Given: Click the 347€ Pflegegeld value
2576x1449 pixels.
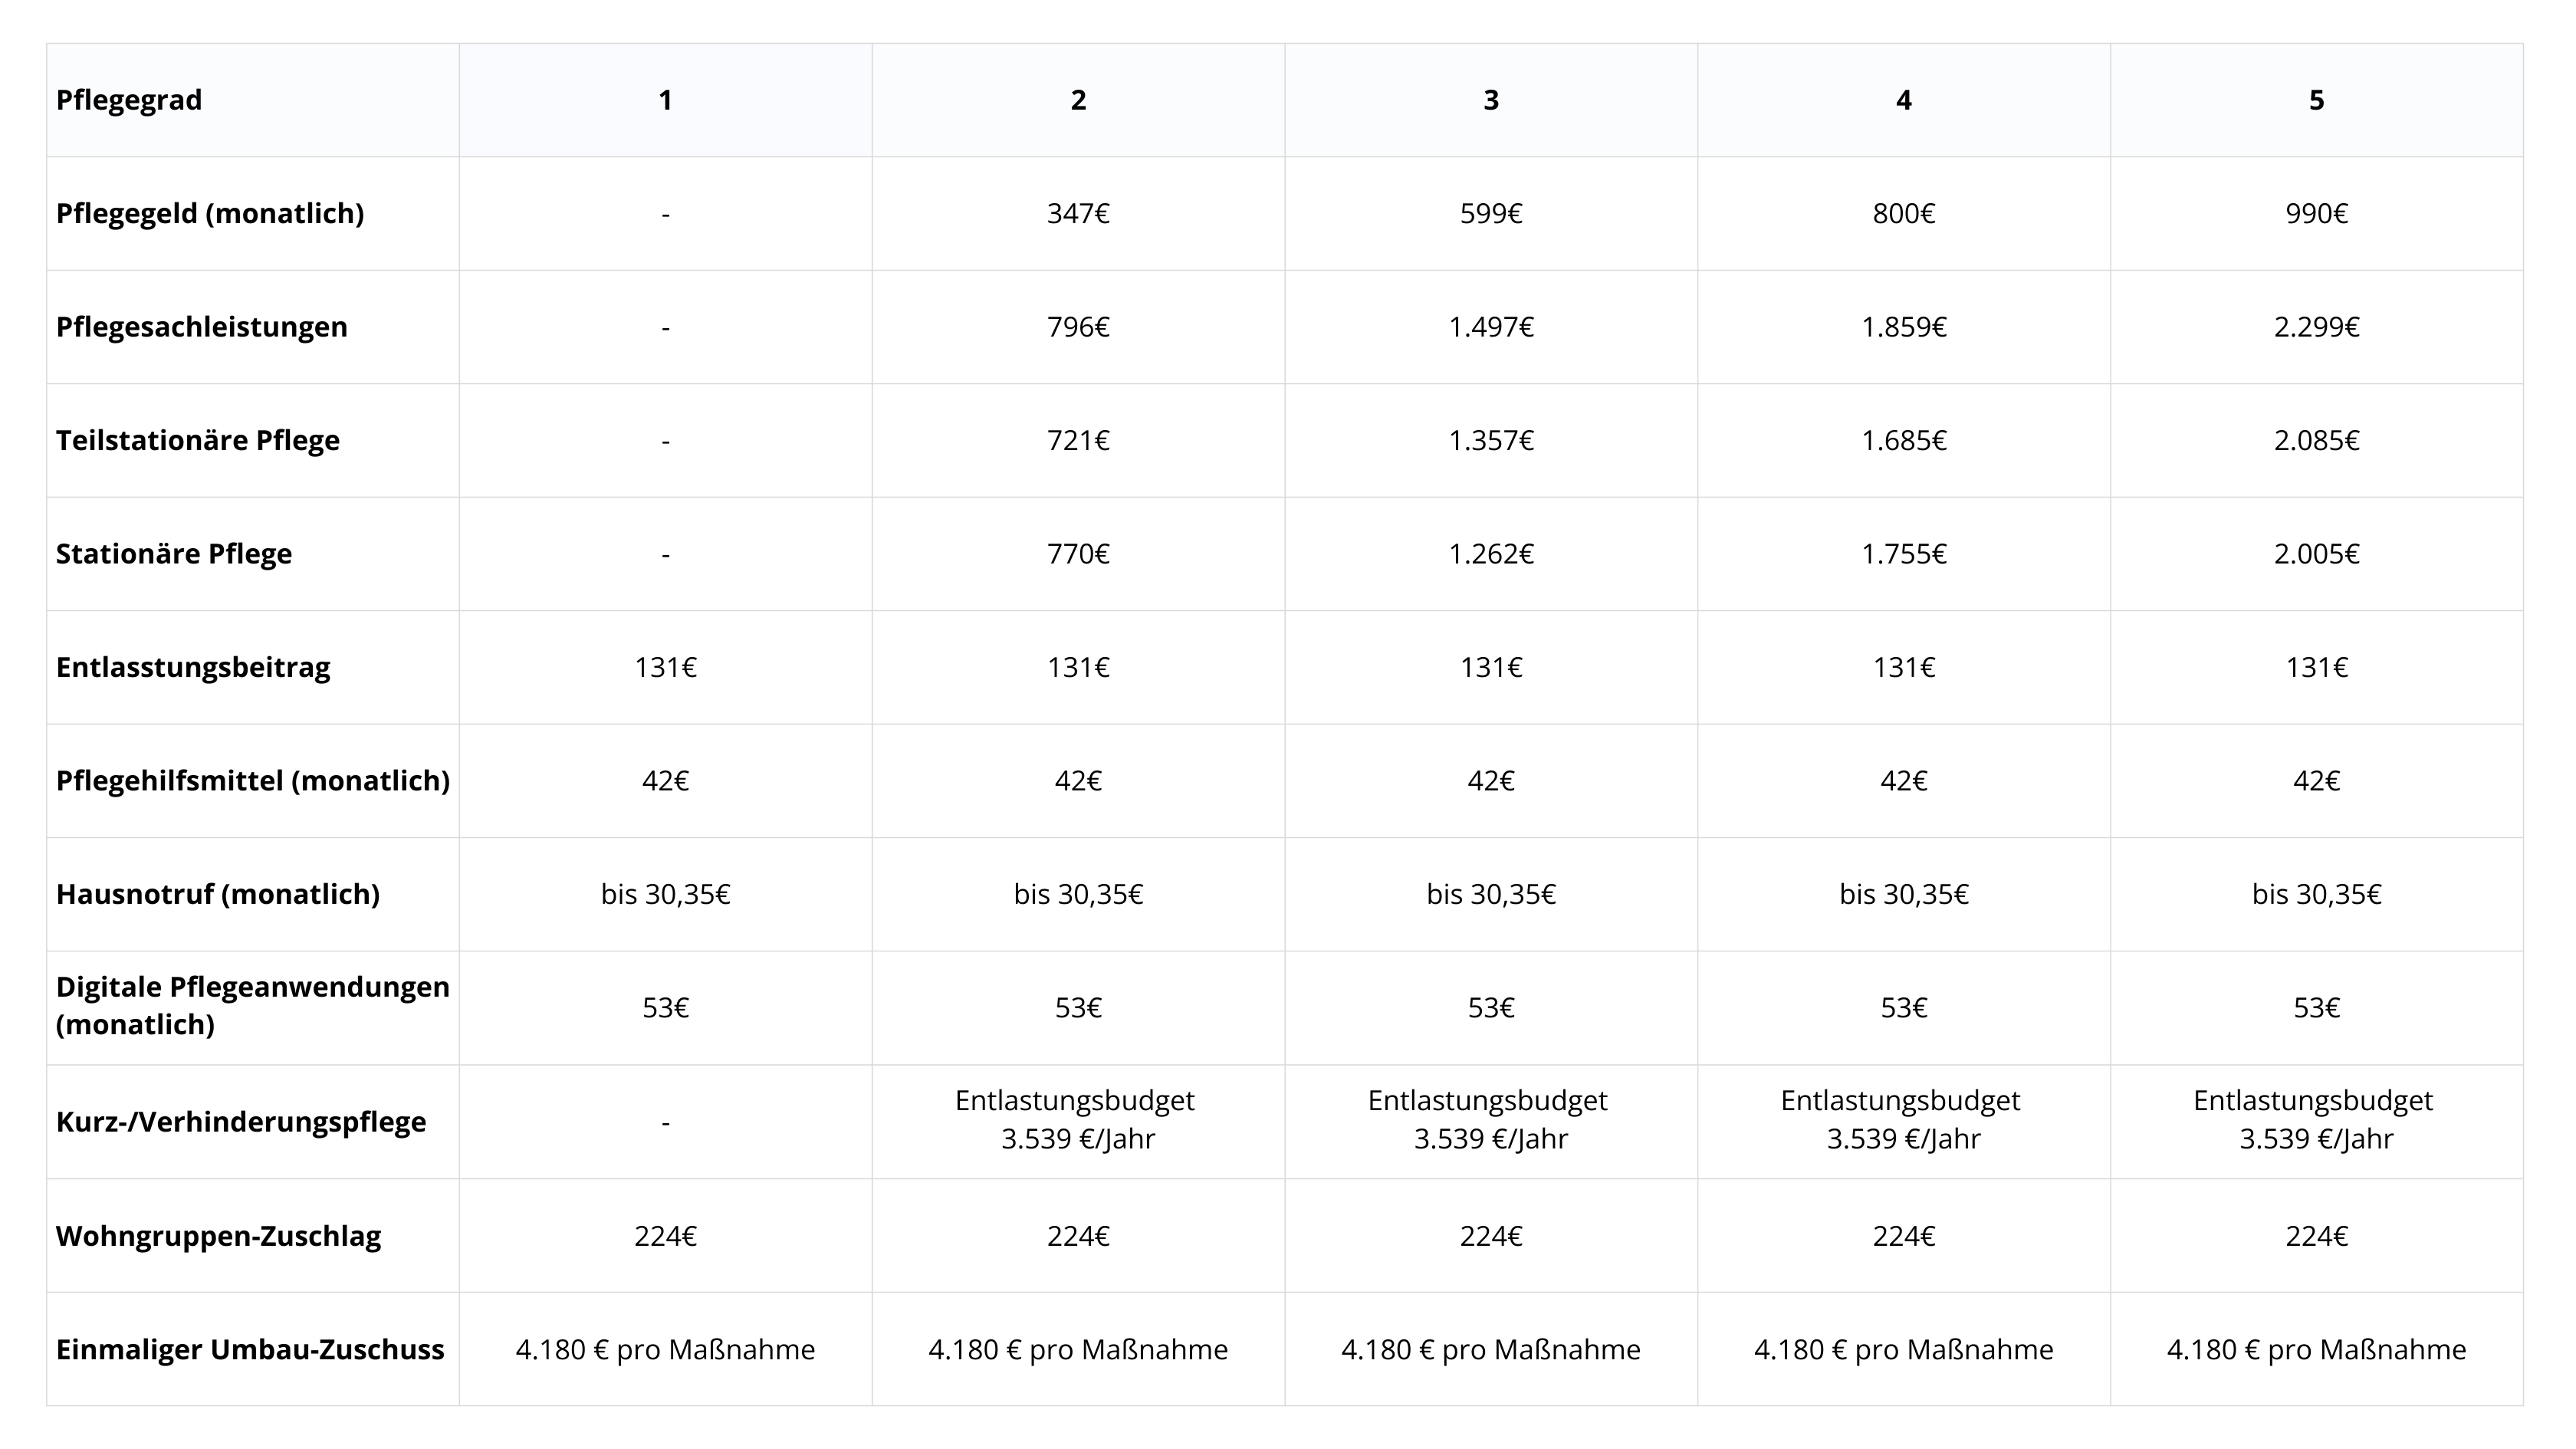Looking at the screenshot, I should tap(1078, 213).
